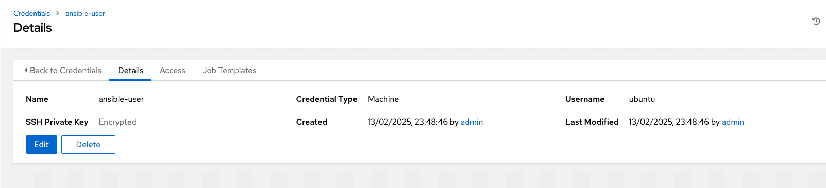
Task: Open admin link next to Last Modified
Action: [733, 122]
